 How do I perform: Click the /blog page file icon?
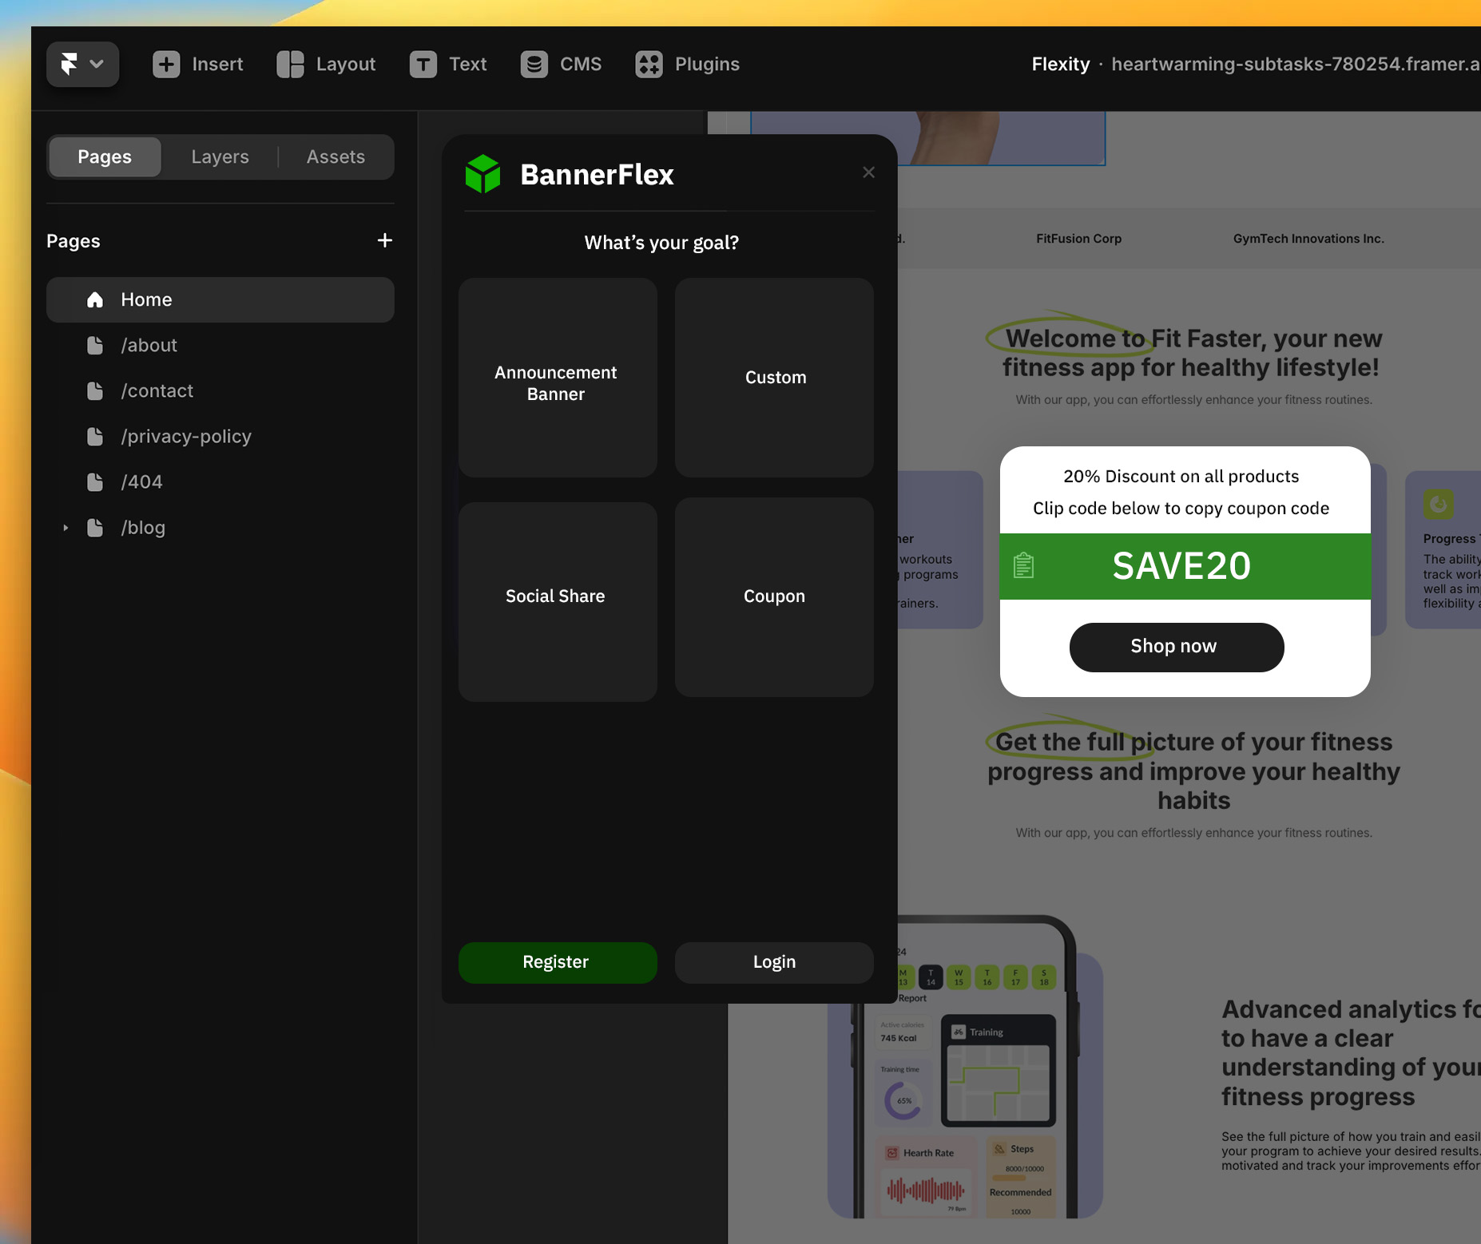pyautogui.click(x=95, y=527)
